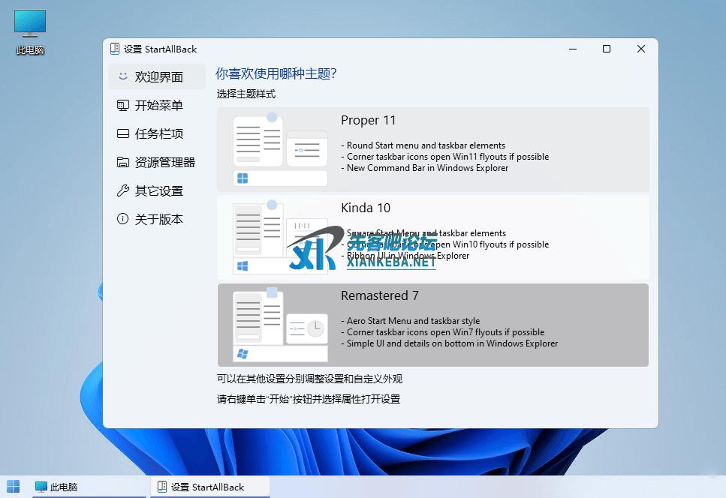Click the info icon beside 关于版本

[122, 220]
